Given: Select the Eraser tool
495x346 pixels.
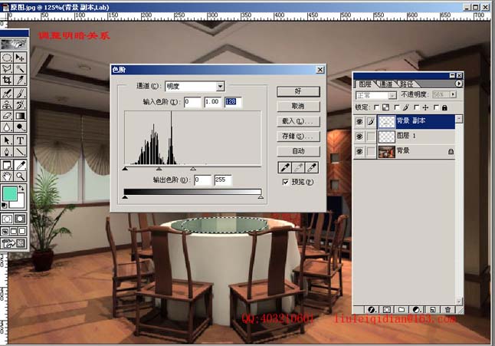Looking at the screenshot, I should (x=7, y=116).
